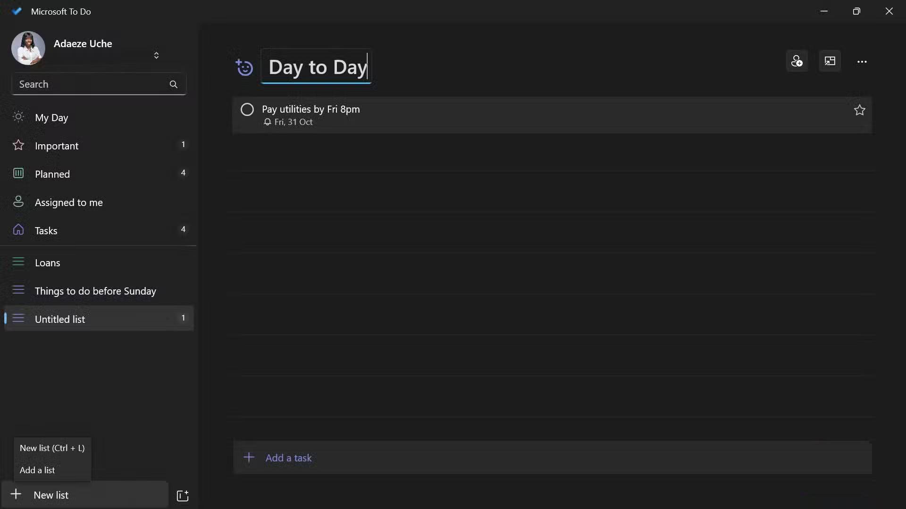Expand the account switcher under Adaeze Uche
This screenshot has height=509, width=906.
156,55
